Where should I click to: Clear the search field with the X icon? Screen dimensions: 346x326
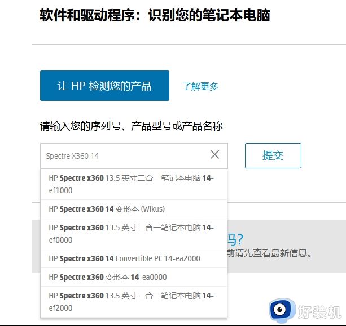click(214, 154)
